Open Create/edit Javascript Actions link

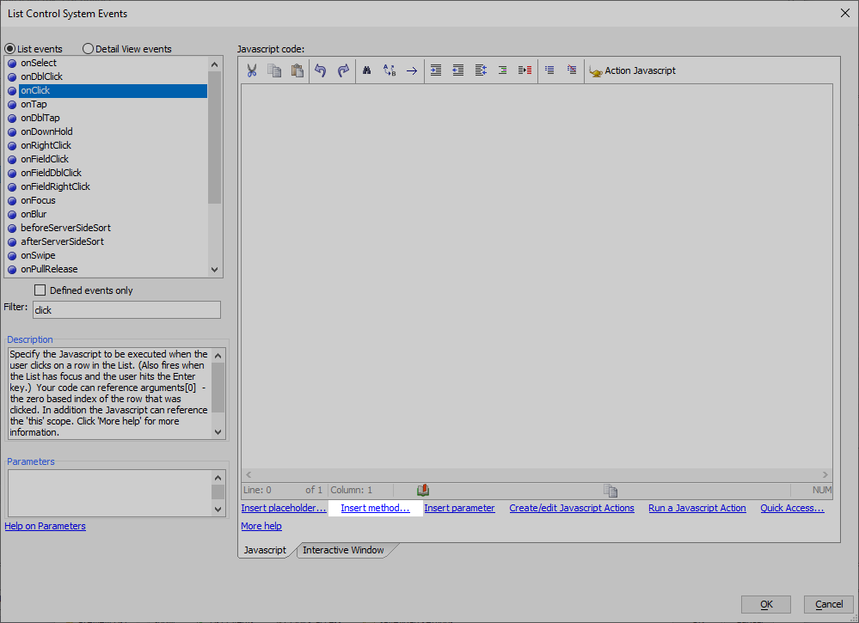click(572, 508)
